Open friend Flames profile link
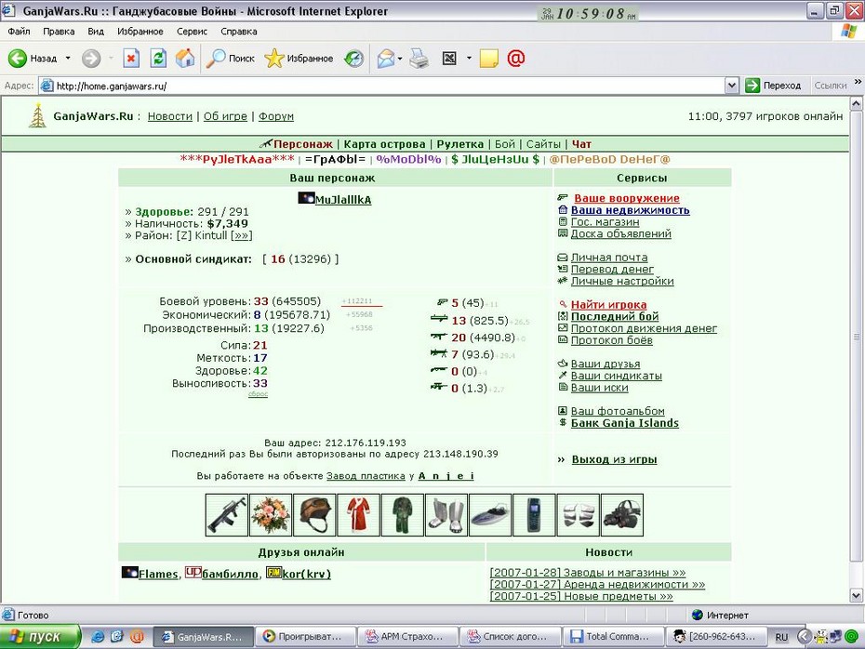The image size is (865, 649). pos(158,574)
